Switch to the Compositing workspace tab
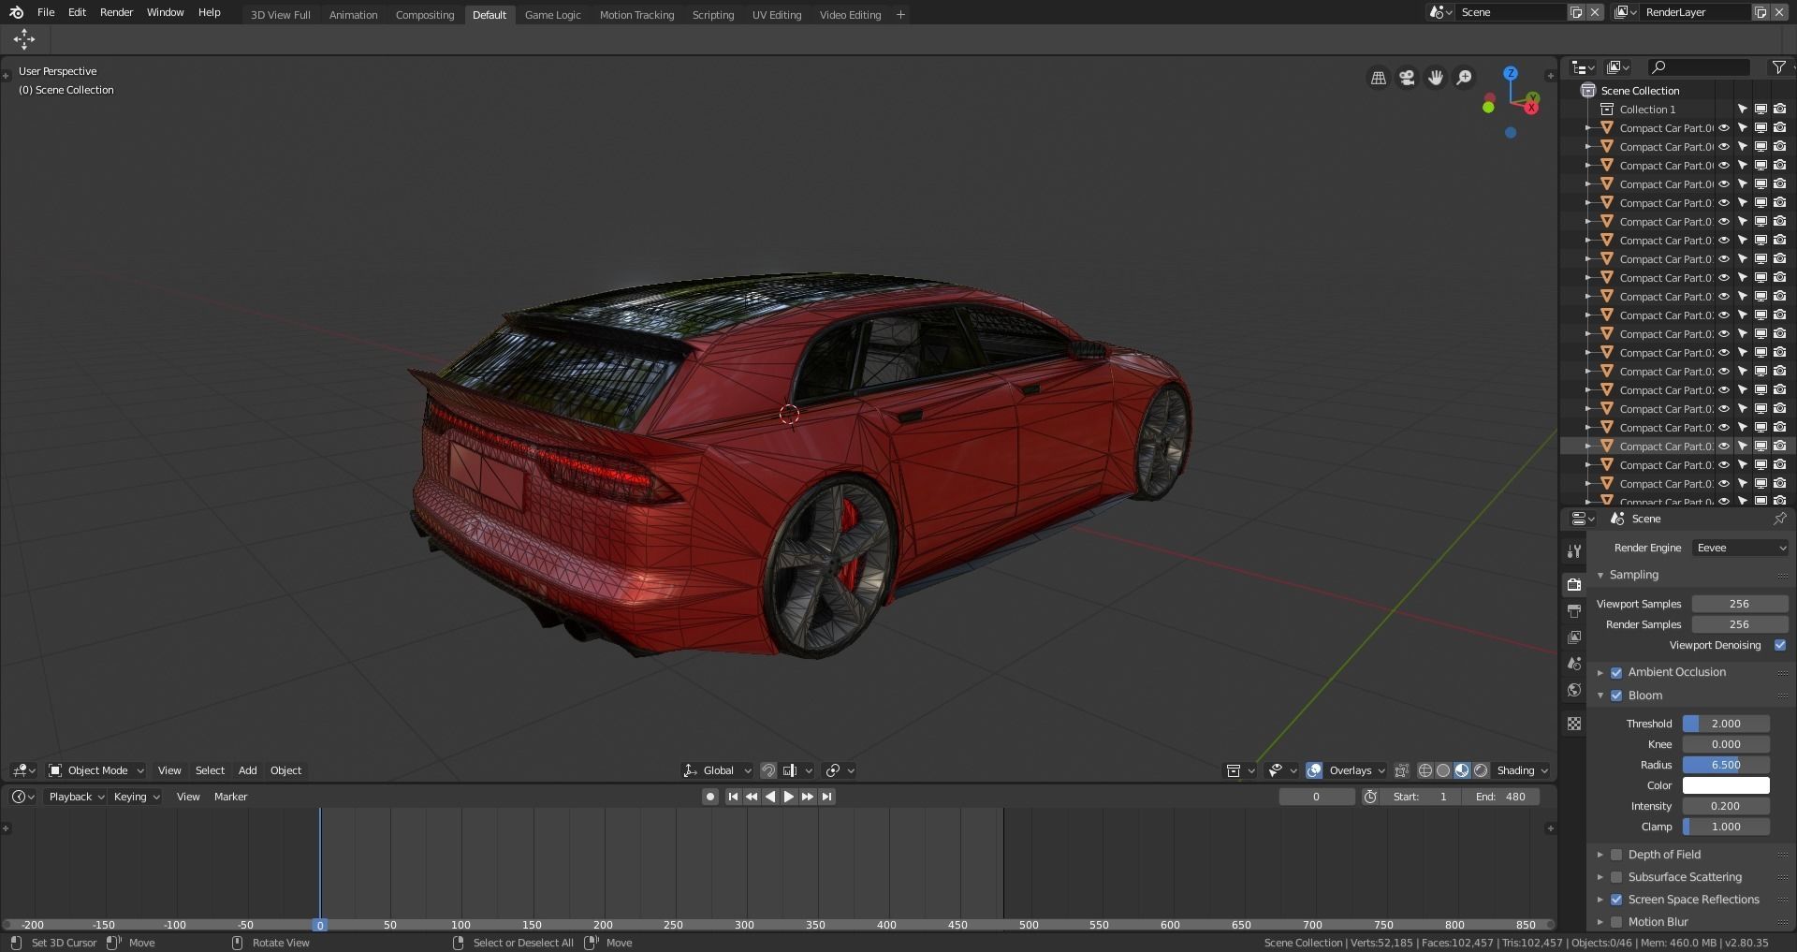Screen dimensions: 1797x952 click(x=424, y=15)
